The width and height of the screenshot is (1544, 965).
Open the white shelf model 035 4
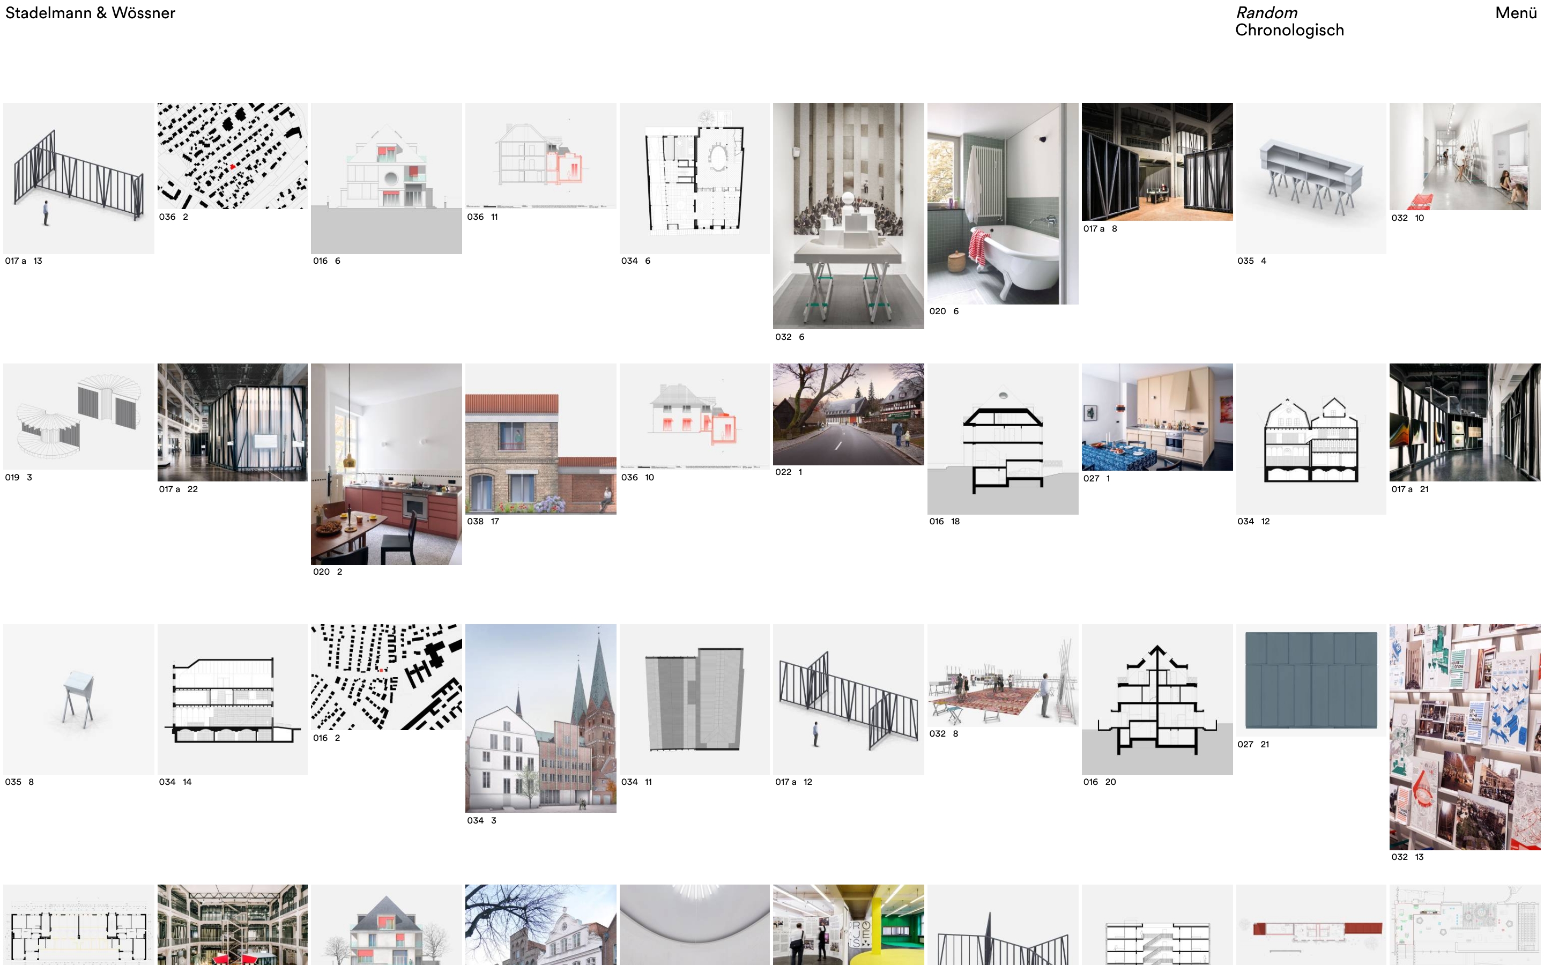(x=1310, y=178)
